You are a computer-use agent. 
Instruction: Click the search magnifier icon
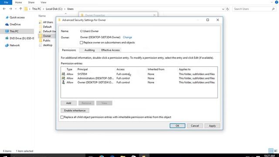(x=273, y=9)
